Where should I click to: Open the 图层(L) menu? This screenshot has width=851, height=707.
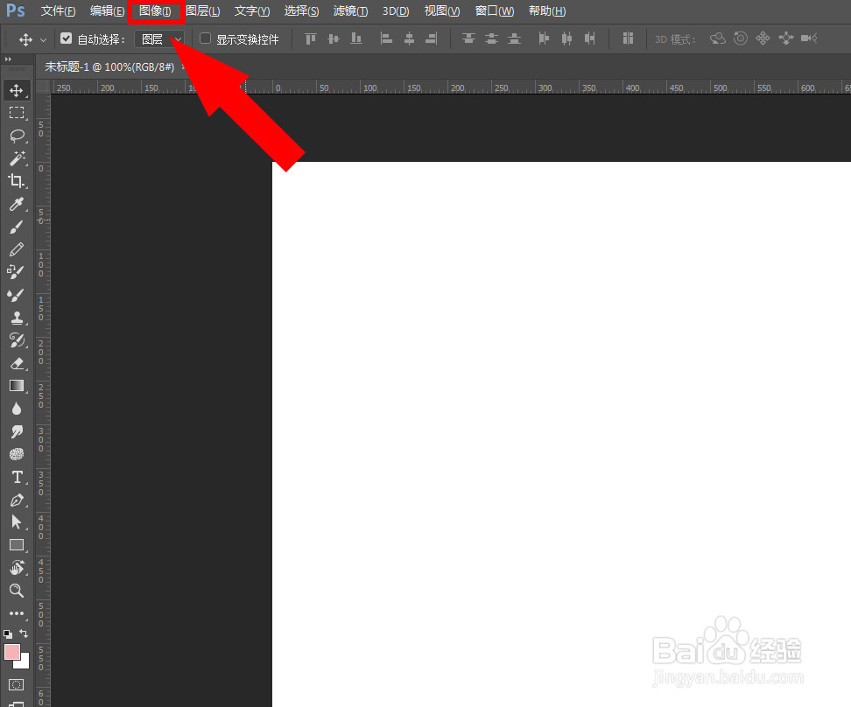tap(203, 10)
